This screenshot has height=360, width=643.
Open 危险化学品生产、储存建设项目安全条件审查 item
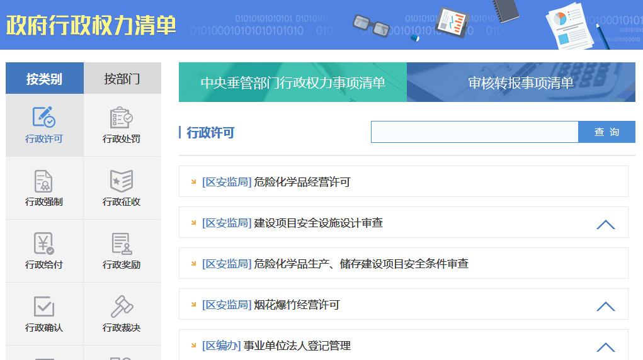[x=361, y=264]
